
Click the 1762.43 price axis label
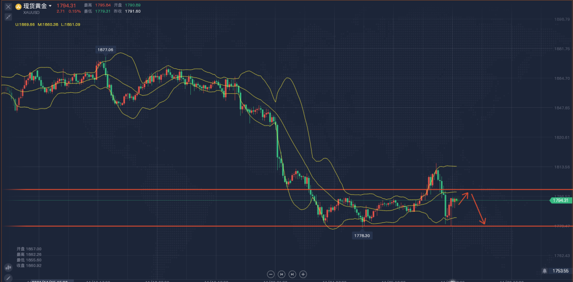click(562, 255)
